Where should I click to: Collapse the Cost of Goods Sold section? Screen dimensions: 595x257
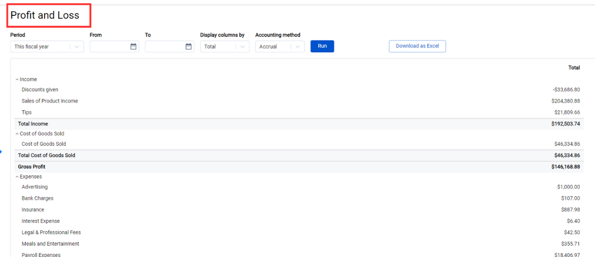pyautogui.click(x=17, y=134)
